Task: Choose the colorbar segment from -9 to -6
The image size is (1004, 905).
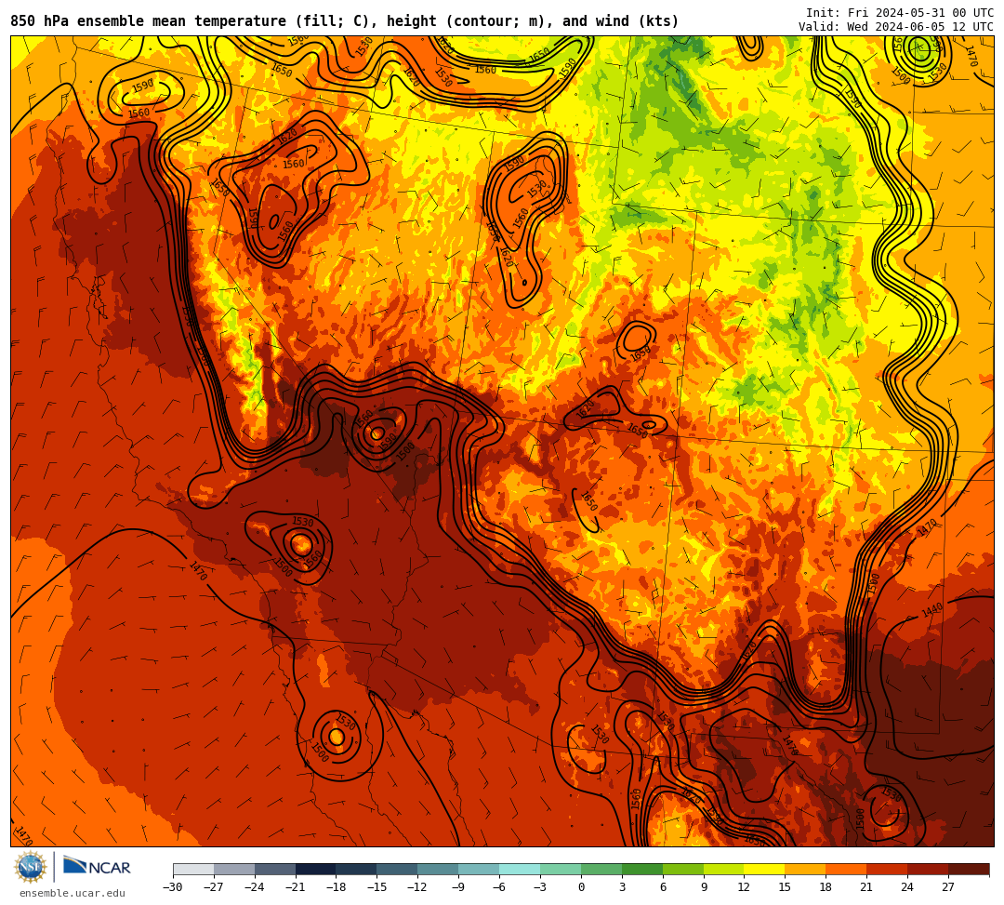Action: 479,869
